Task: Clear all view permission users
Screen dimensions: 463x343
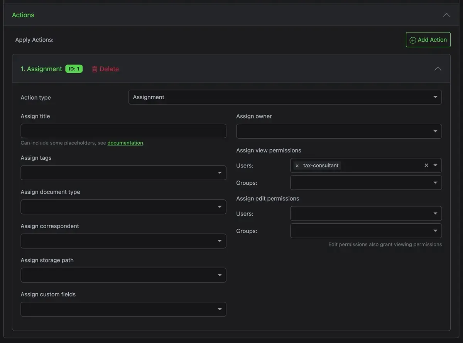Action: 426,165
